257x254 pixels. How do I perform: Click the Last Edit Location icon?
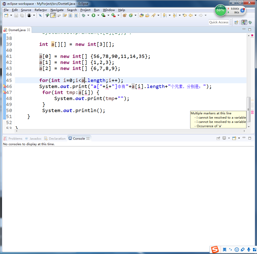(185, 15)
